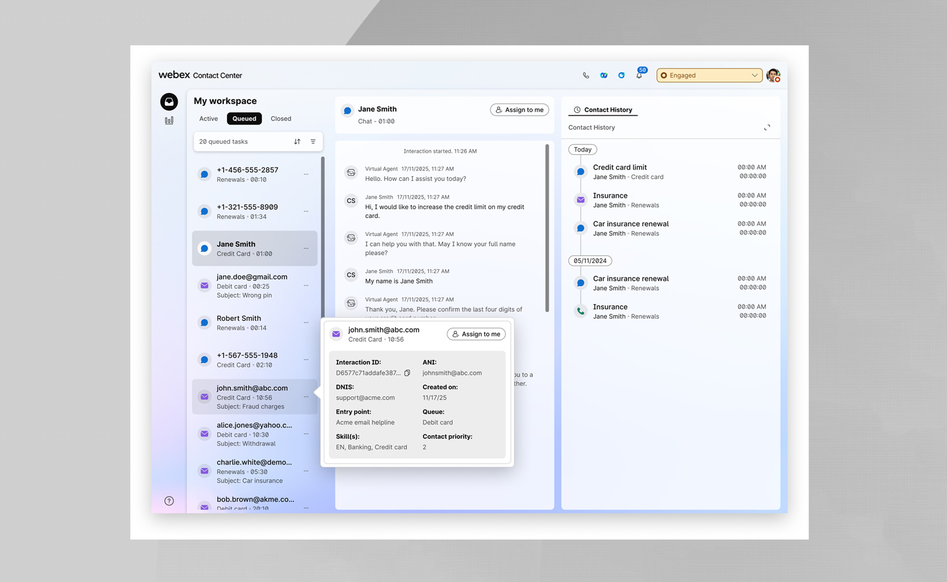Sort the queued tasks list
The image size is (947, 582).
click(297, 142)
